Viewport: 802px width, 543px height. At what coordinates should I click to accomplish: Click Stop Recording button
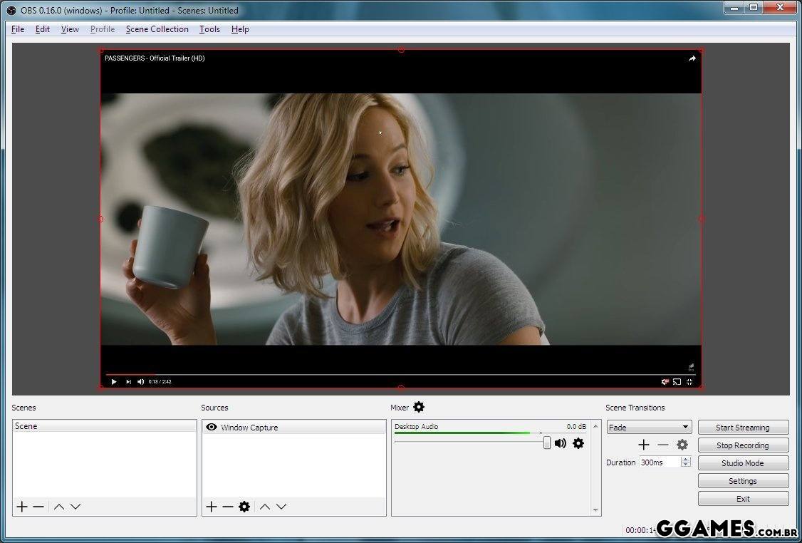(743, 445)
